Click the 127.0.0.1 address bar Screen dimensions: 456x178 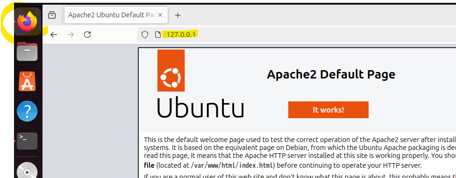[297, 35]
